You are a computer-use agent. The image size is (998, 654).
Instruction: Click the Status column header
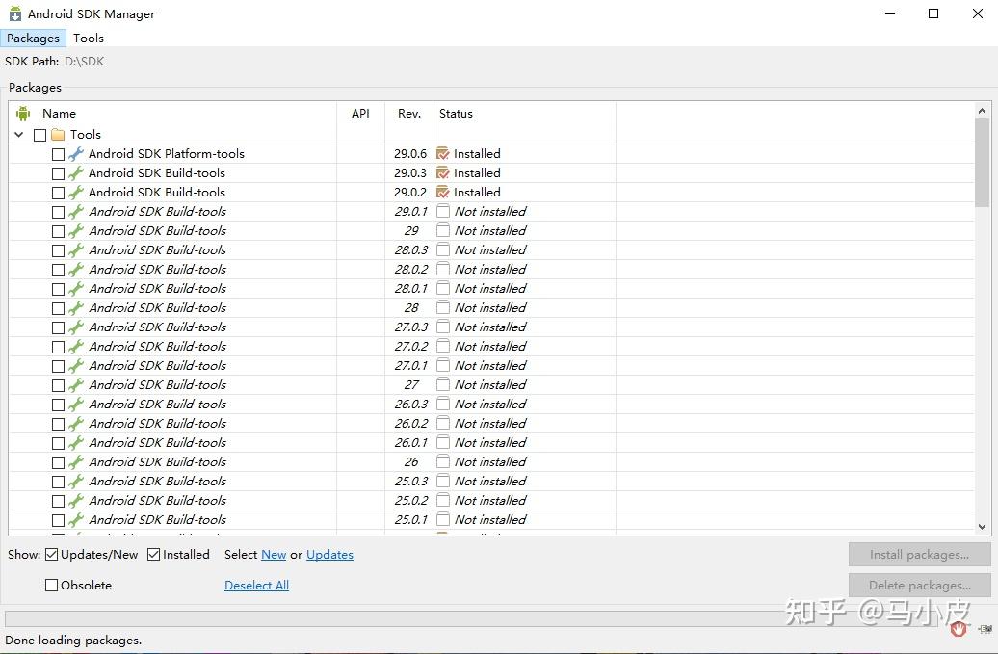(456, 114)
